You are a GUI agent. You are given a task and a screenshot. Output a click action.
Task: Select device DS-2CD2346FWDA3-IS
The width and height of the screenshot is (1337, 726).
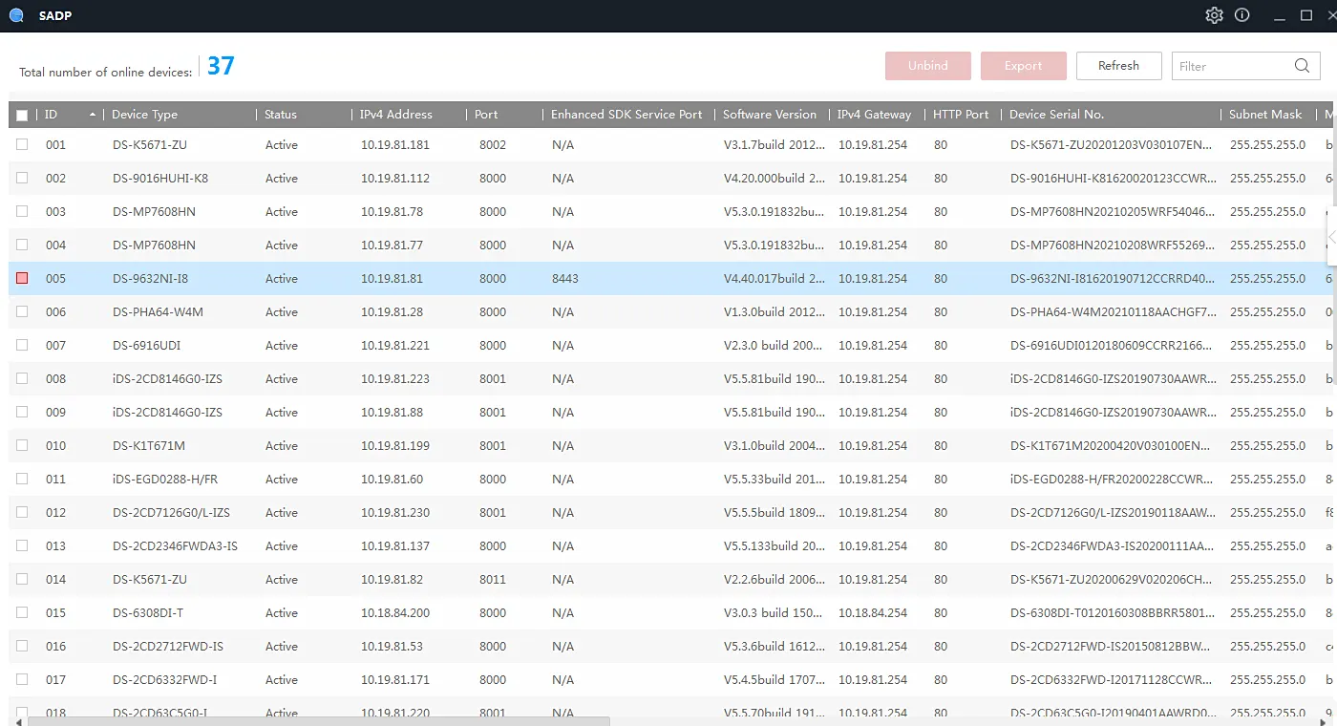coord(175,546)
